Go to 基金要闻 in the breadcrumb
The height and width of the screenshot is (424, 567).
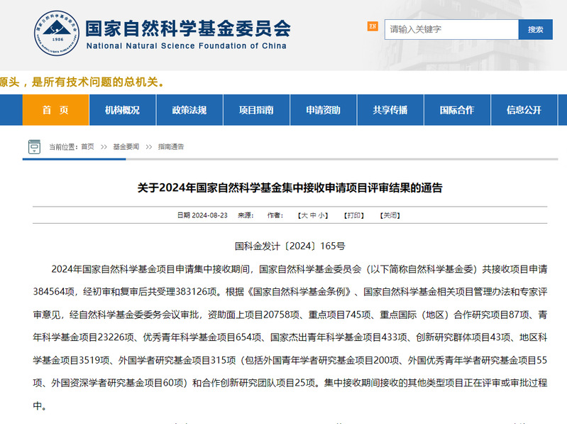point(126,146)
